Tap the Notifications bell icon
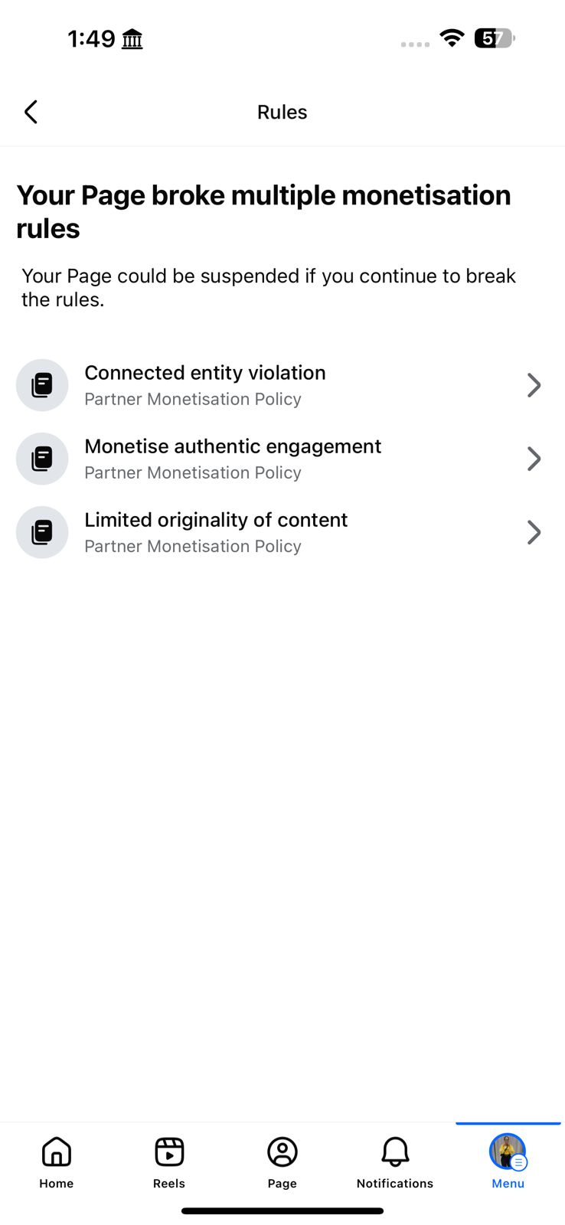 (395, 1151)
